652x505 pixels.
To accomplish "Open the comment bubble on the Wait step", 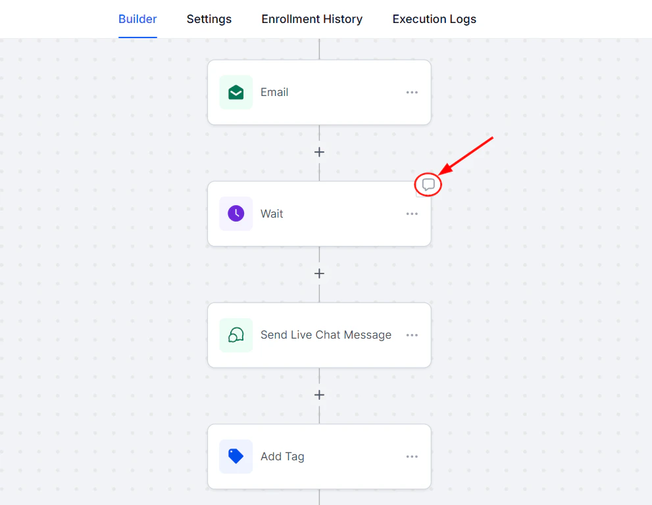I will (x=428, y=185).
